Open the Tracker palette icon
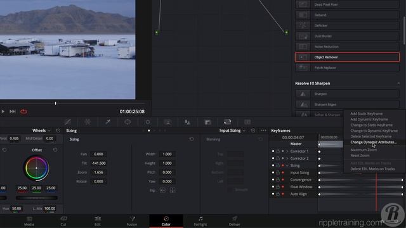406x228 pixels. point(148,122)
